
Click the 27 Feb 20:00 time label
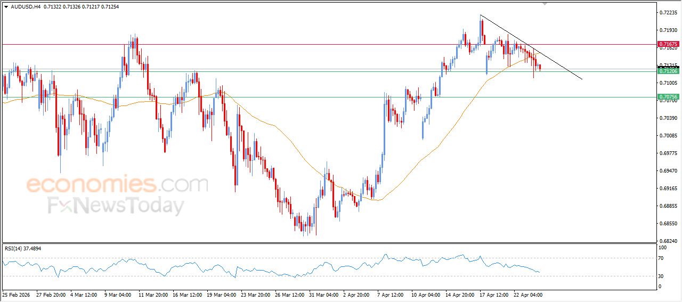pos(52,295)
